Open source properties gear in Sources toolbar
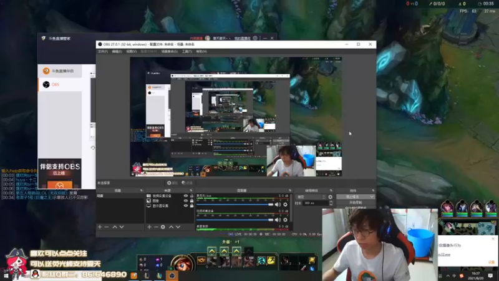The width and height of the screenshot is (499, 281). pyautogui.click(x=163, y=227)
